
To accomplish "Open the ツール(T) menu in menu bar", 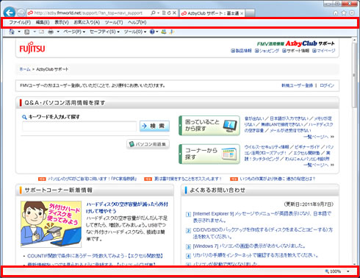I will click(114, 22).
